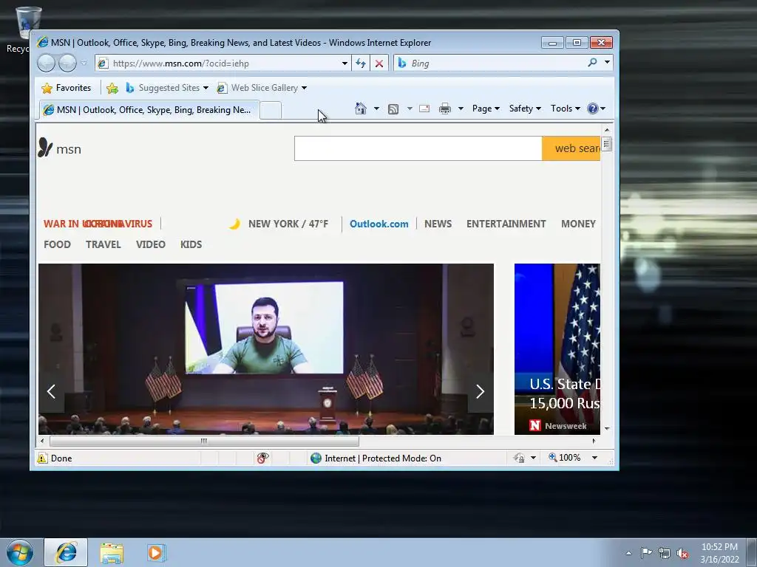Screen dimensions: 757x567
Task: Open the zoom level dropdown arrow
Action: (595, 458)
